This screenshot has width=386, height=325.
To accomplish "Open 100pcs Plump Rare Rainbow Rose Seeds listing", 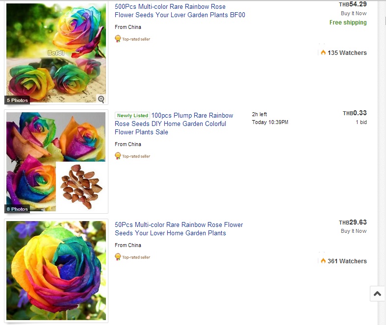I will point(174,124).
